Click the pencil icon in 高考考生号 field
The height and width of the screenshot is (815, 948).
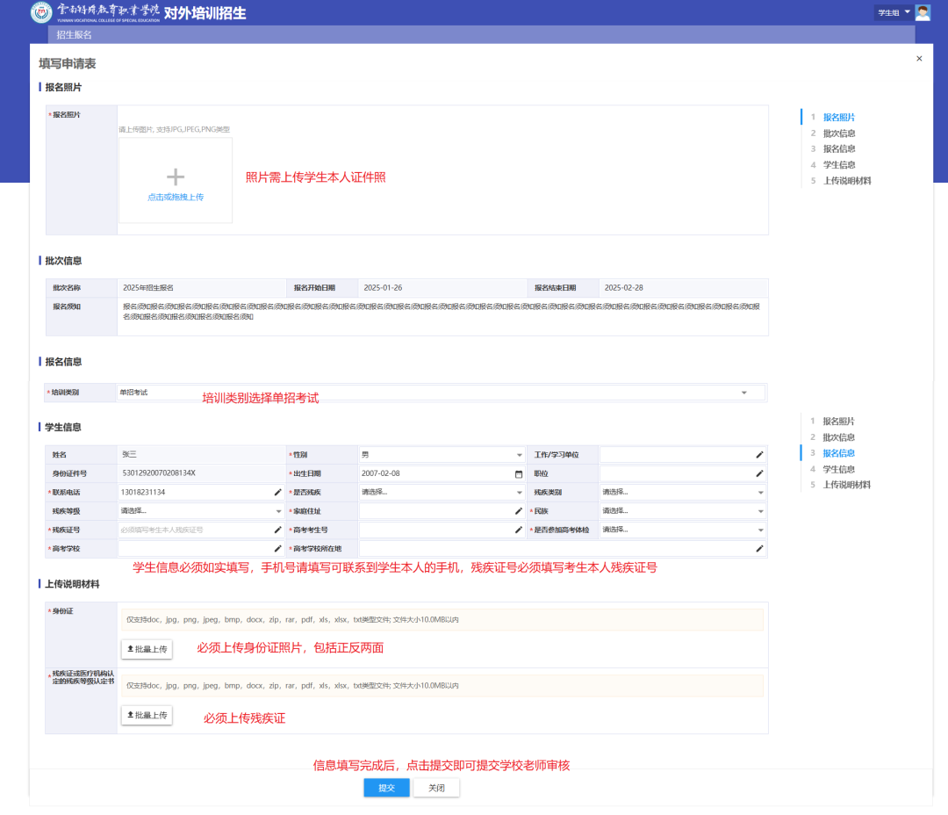[x=518, y=530]
